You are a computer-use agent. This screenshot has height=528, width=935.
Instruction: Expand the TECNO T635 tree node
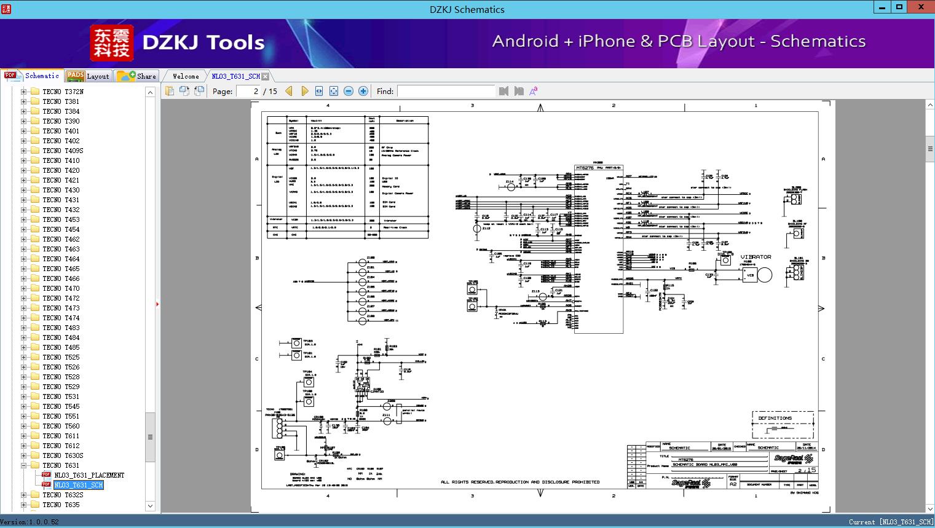point(24,505)
